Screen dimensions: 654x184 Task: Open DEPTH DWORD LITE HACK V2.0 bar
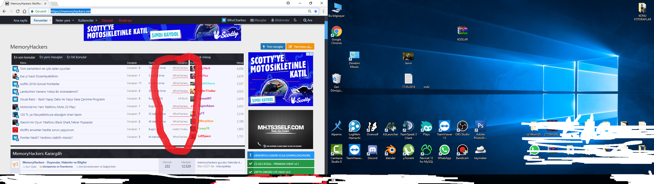tap(281, 171)
